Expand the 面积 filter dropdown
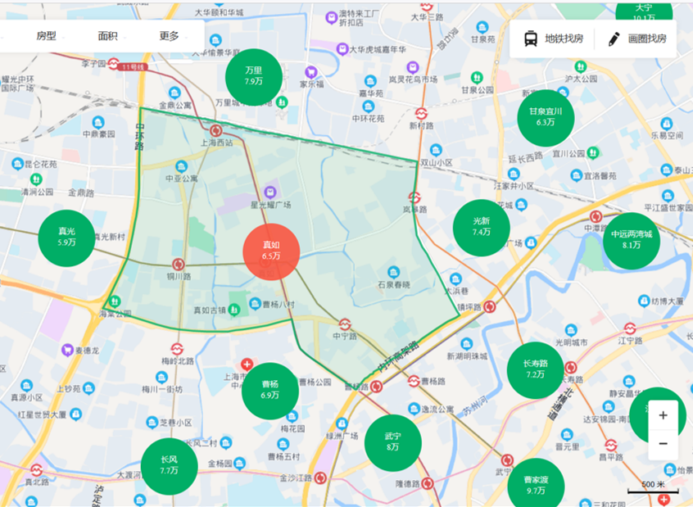This screenshot has height=507, width=693. (107, 36)
